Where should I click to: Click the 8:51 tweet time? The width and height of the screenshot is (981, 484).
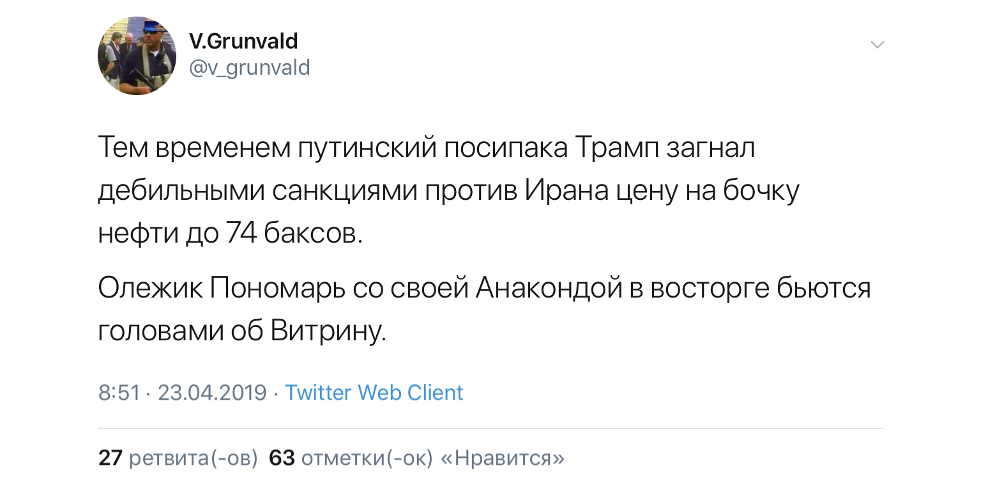pyautogui.click(x=119, y=392)
